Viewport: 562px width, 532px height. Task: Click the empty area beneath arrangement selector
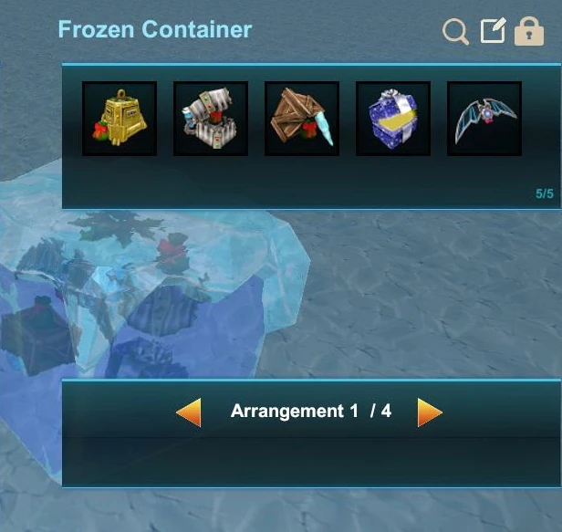pyautogui.click(x=311, y=461)
